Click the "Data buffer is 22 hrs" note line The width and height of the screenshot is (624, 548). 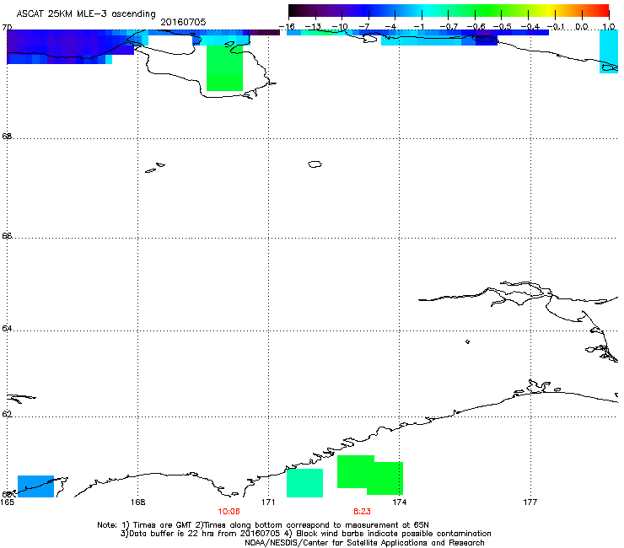[x=305, y=534]
